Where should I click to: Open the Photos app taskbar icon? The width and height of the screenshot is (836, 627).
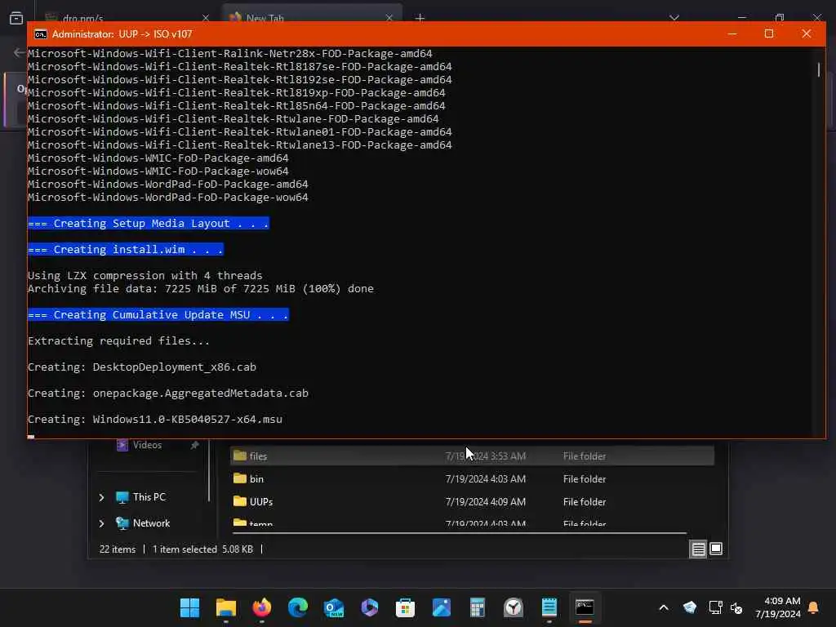point(442,607)
